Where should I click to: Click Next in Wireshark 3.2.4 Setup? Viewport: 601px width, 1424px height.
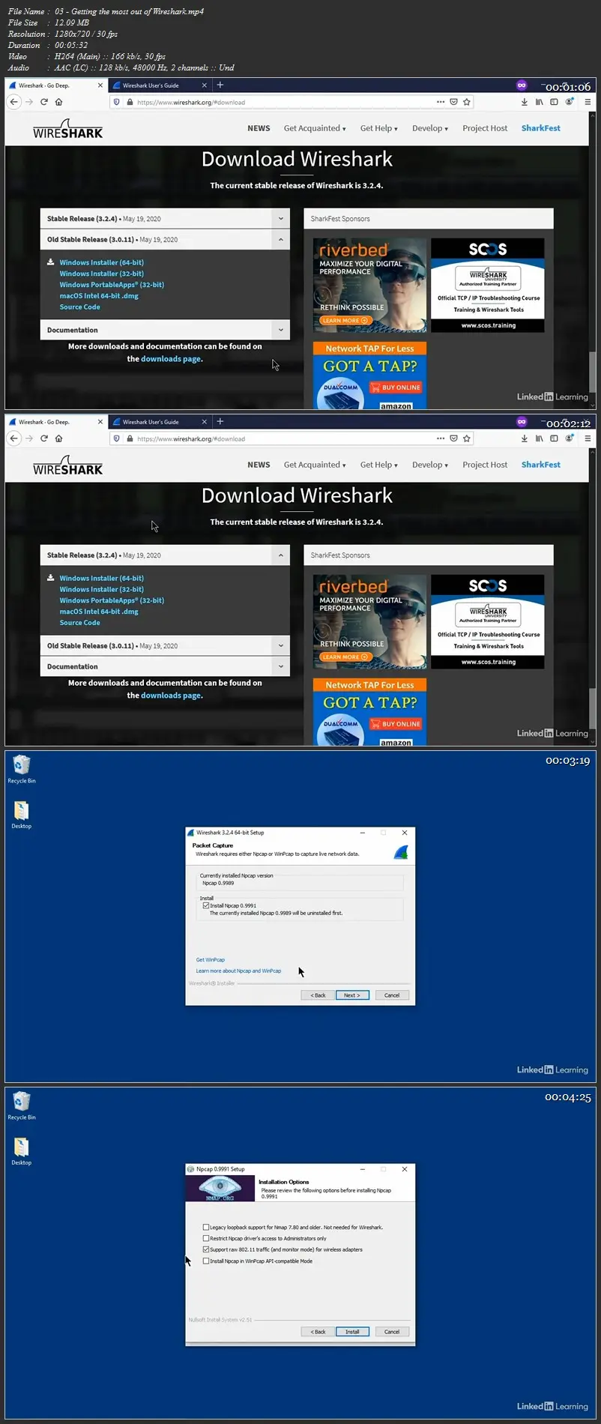tap(352, 995)
